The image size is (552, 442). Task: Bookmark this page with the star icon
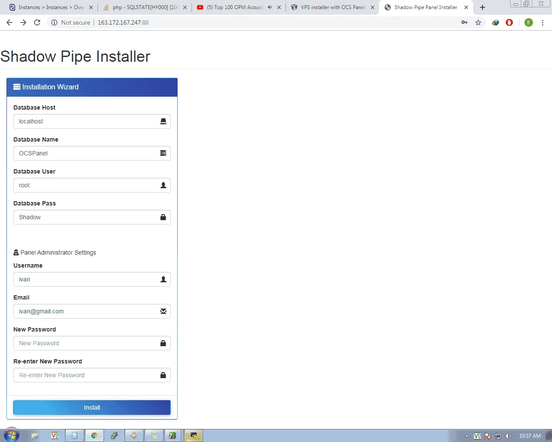[x=478, y=22]
